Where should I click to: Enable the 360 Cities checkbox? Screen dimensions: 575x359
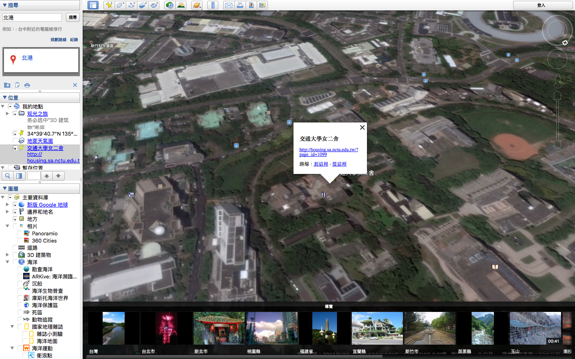tap(20, 241)
